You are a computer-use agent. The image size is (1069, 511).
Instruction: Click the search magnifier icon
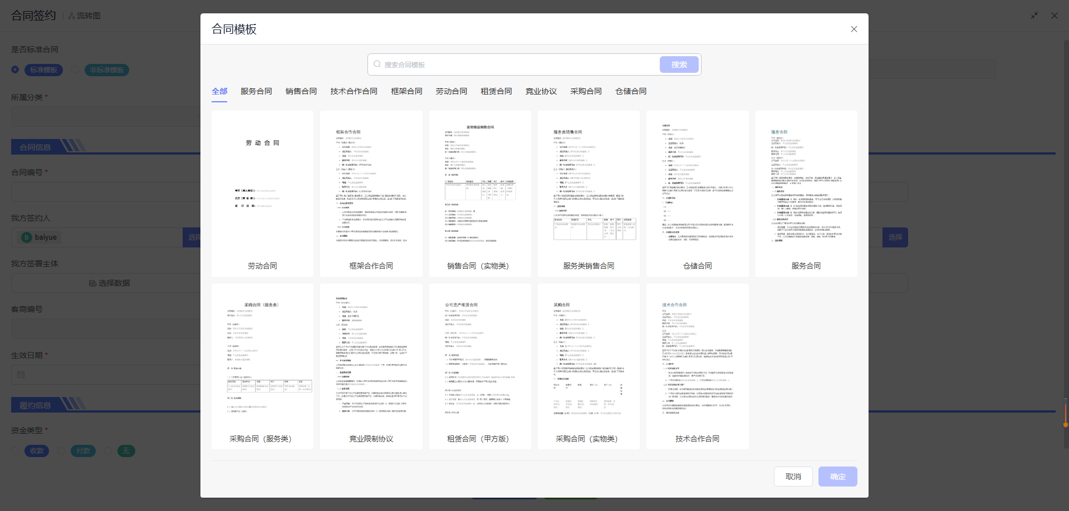[x=377, y=65]
